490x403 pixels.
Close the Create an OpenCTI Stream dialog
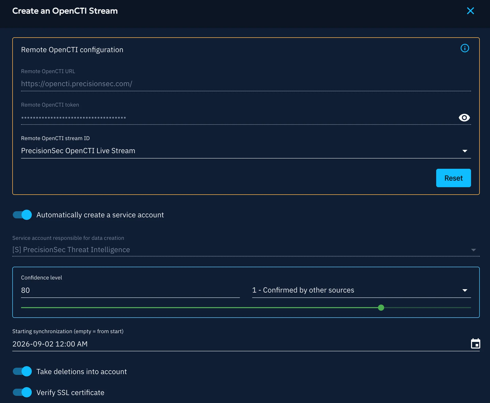(470, 11)
